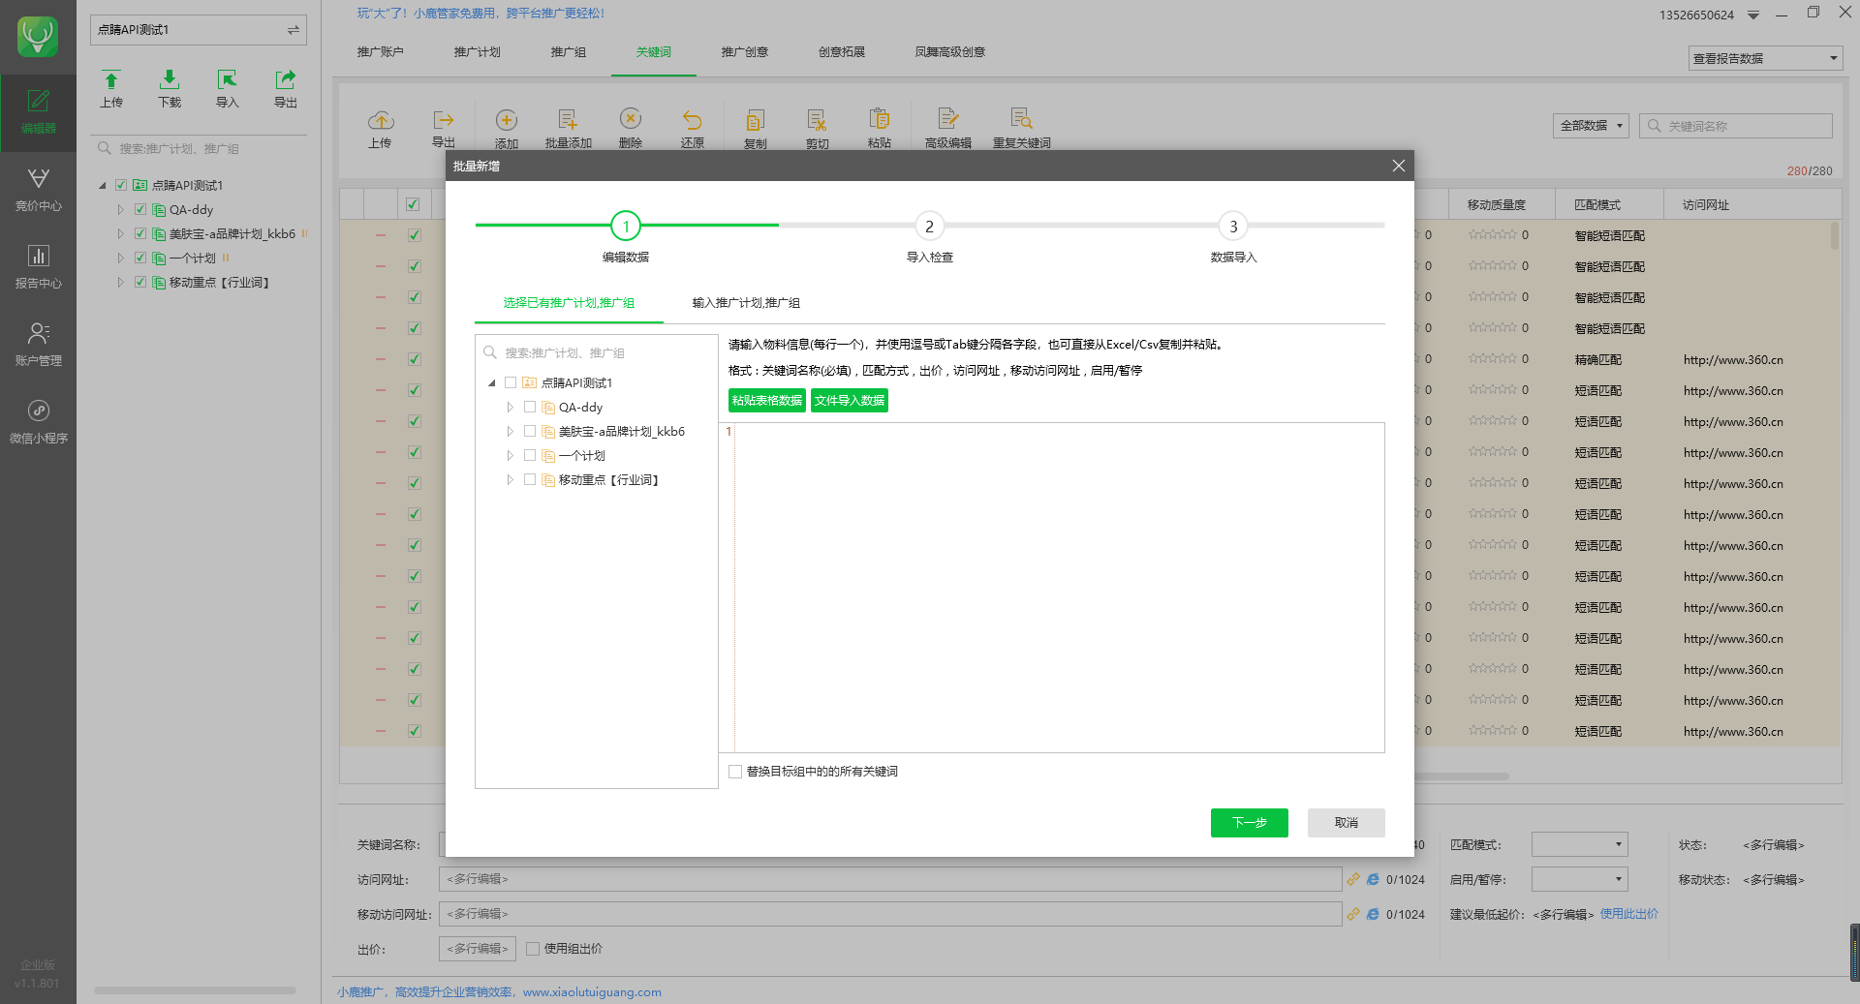The height and width of the screenshot is (1004, 1860).
Task: Click into the keyword data text area
Action: click(x=1060, y=588)
